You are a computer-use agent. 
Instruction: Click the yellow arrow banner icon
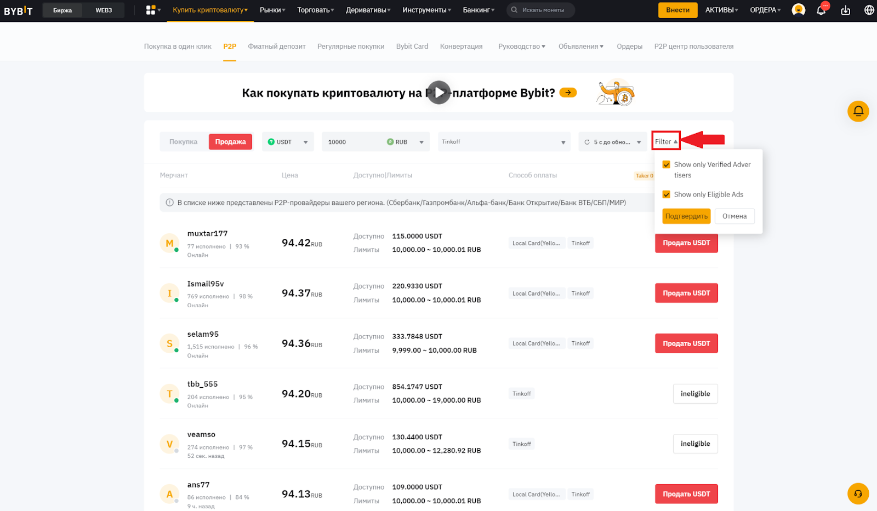(x=568, y=93)
